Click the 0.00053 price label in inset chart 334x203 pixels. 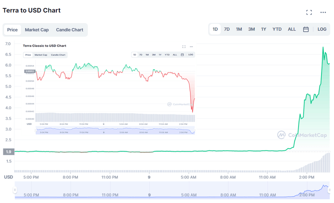[x=30, y=71]
